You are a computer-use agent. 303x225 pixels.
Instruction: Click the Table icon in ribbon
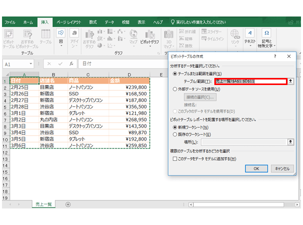point(46,36)
